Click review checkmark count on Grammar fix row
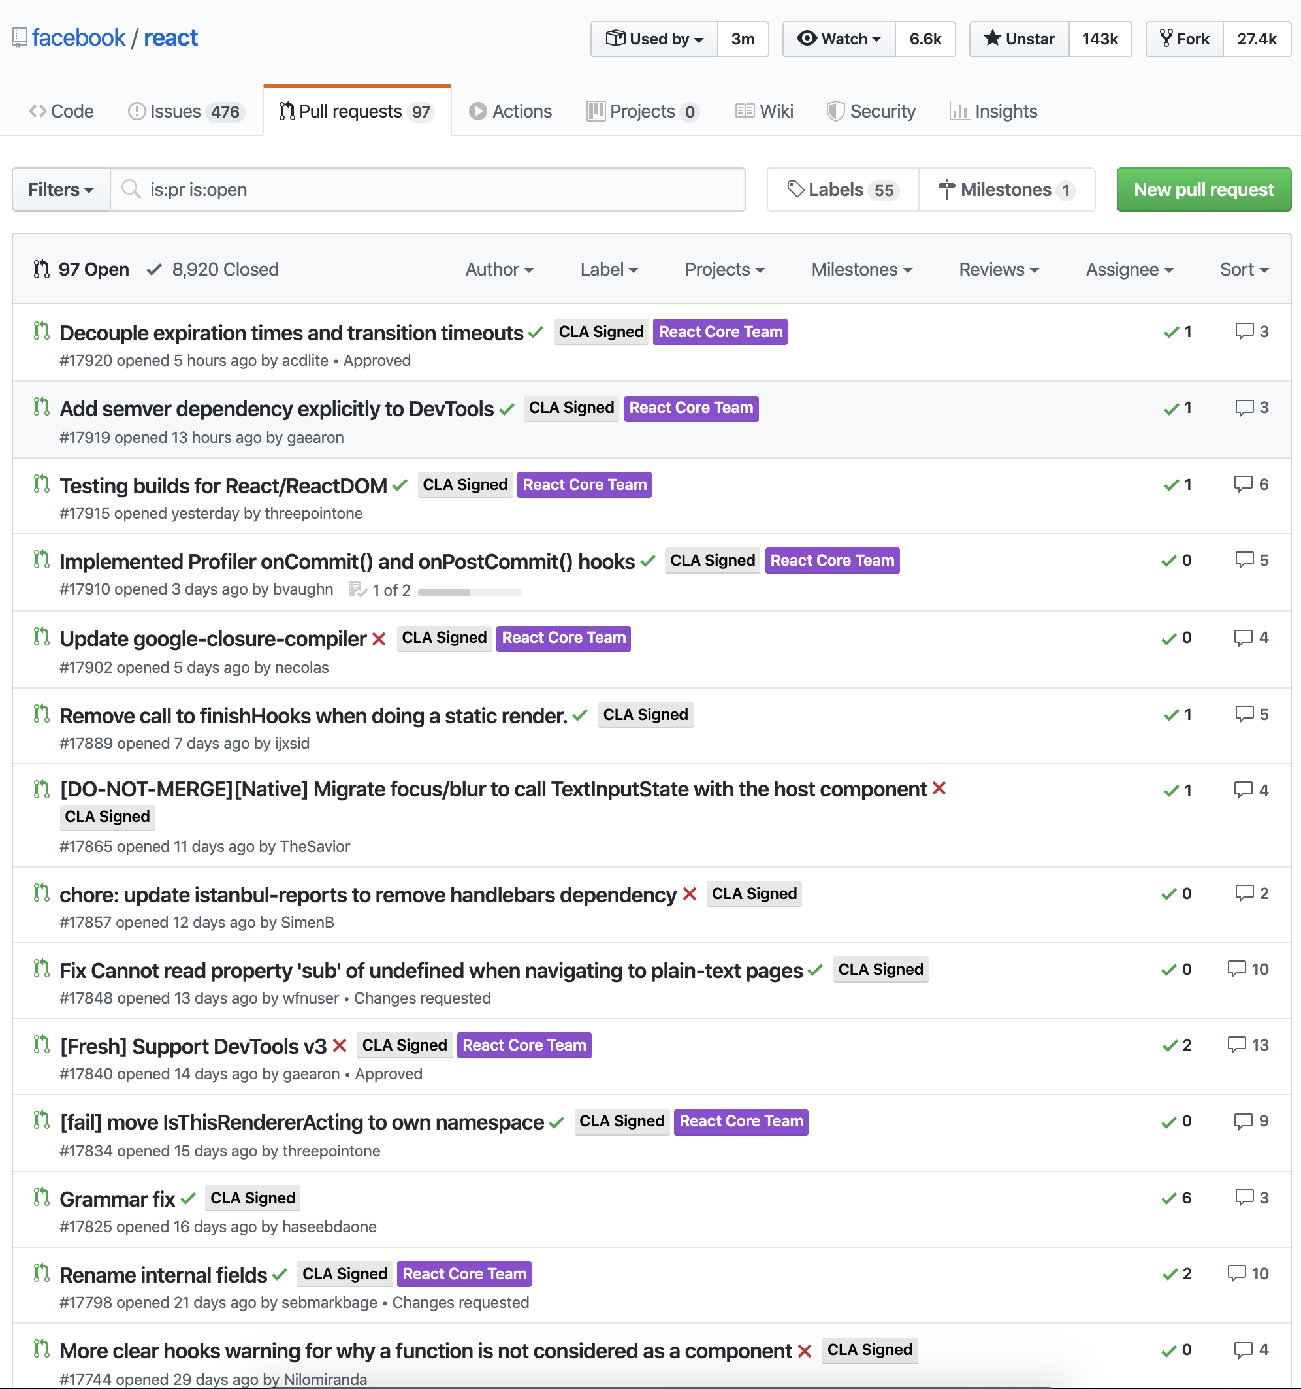1301x1389 pixels. pos(1177,1198)
